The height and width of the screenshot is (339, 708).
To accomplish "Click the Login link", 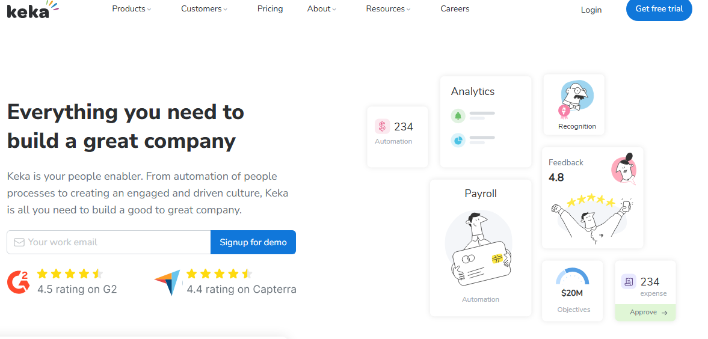I will coord(591,10).
